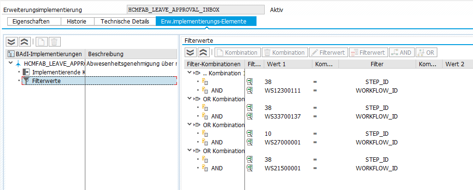Open value help icon in WS33700137 row
This screenshot has height=190, width=473.
point(249,116)
